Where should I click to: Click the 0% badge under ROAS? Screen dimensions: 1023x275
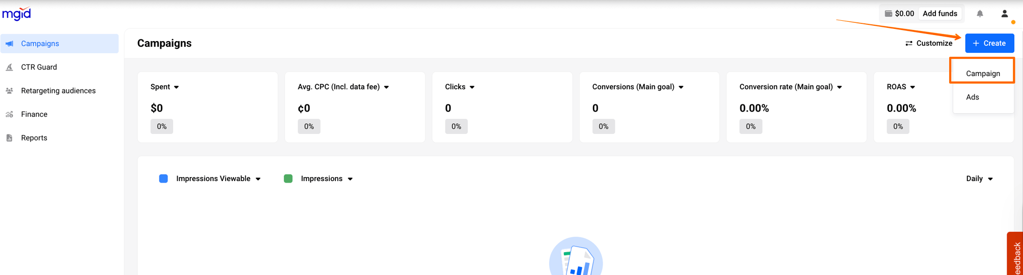[x=898, y=126]
